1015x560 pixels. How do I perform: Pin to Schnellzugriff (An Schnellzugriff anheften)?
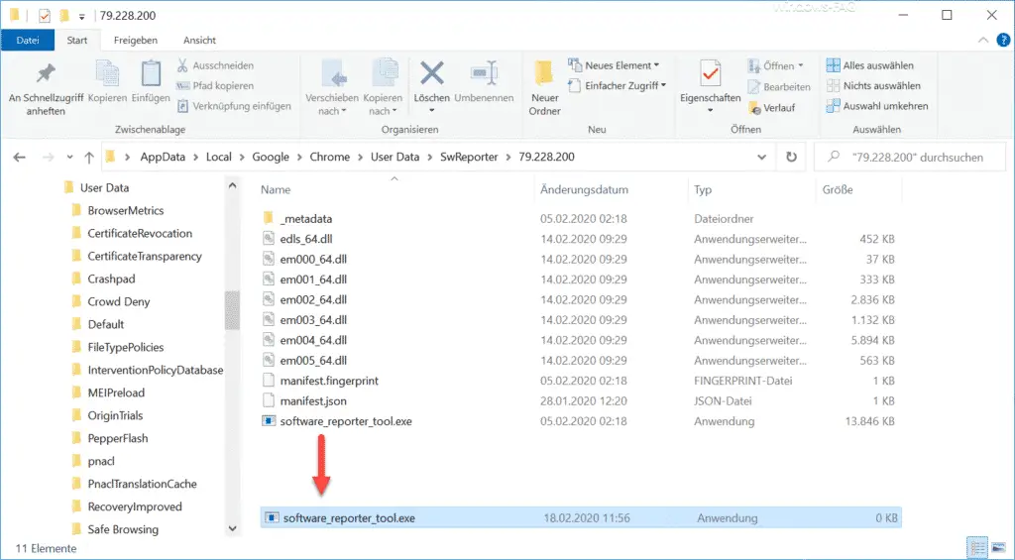point(46,88)
